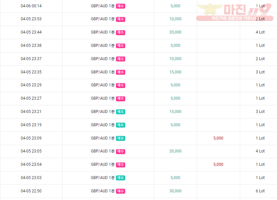
Task: Click the 매도 badge on 04-05 23:21 row
Action: point(121,112)
